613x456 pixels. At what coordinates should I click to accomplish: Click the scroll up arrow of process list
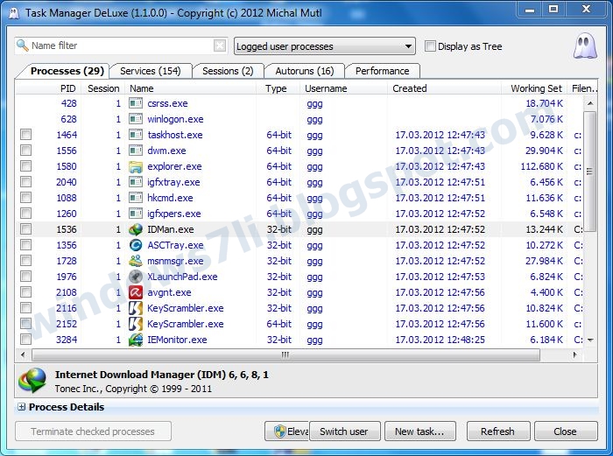[590, 103]
